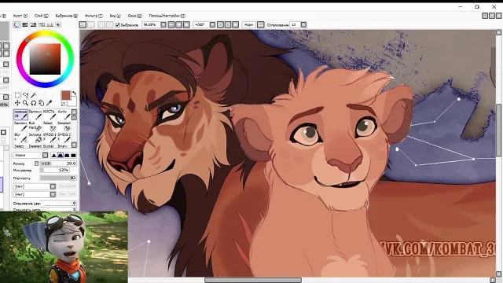Swap foreground and background colors
Viewport: 503px width, 283px height.
[x=74, y=94]
